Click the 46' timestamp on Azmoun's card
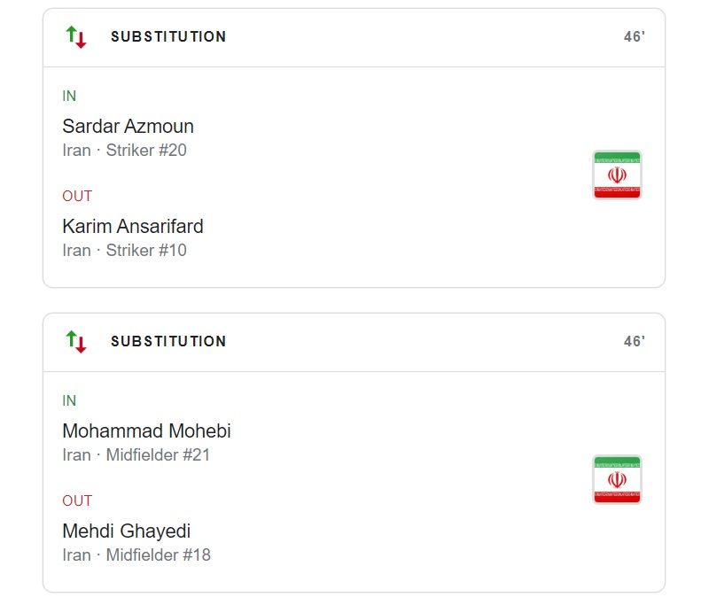This screenshot has height=605, width=701. pos(634,37)
